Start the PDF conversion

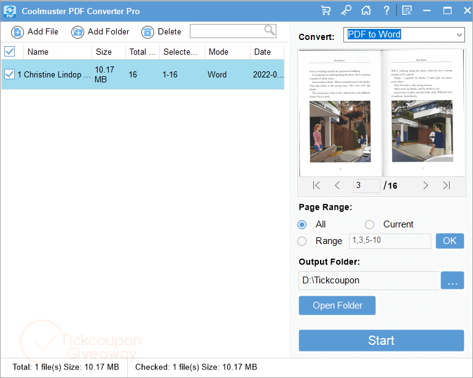[381, 341]
